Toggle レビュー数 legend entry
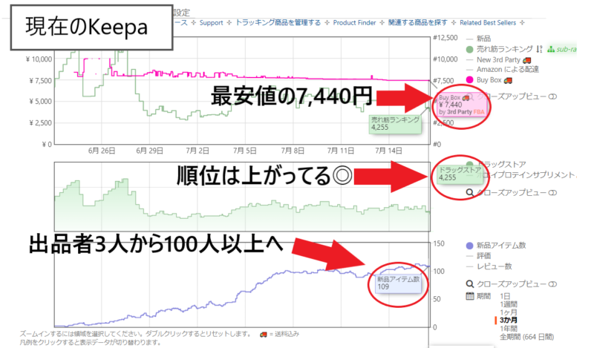The image size is (594, 348). click(x=494, y=266)
